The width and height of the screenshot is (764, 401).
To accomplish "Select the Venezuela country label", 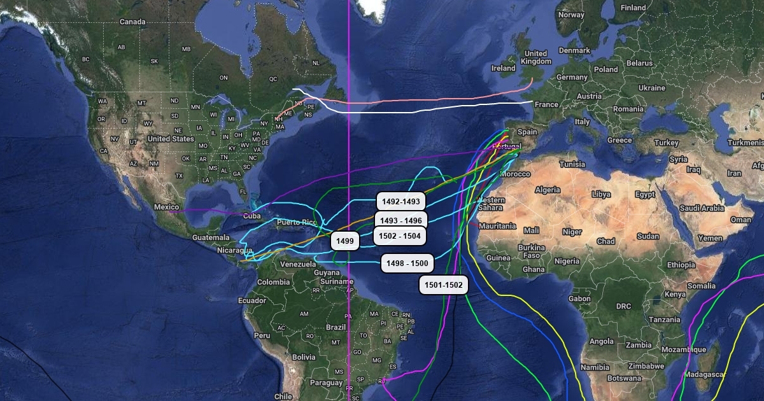I will [298, 264].
